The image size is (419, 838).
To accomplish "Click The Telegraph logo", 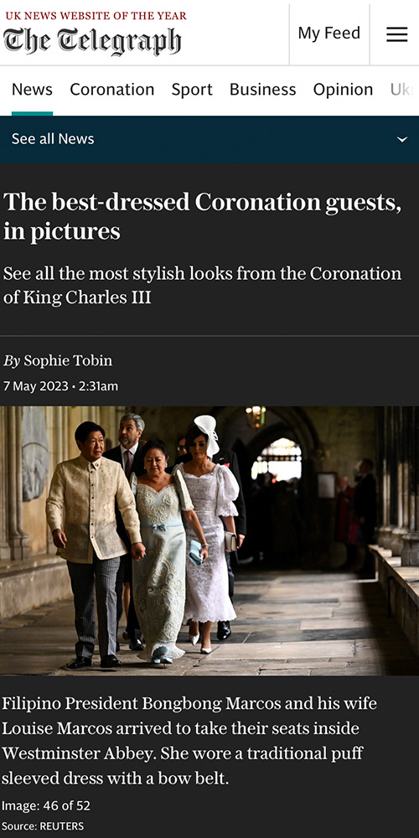I will coord(92,40).
